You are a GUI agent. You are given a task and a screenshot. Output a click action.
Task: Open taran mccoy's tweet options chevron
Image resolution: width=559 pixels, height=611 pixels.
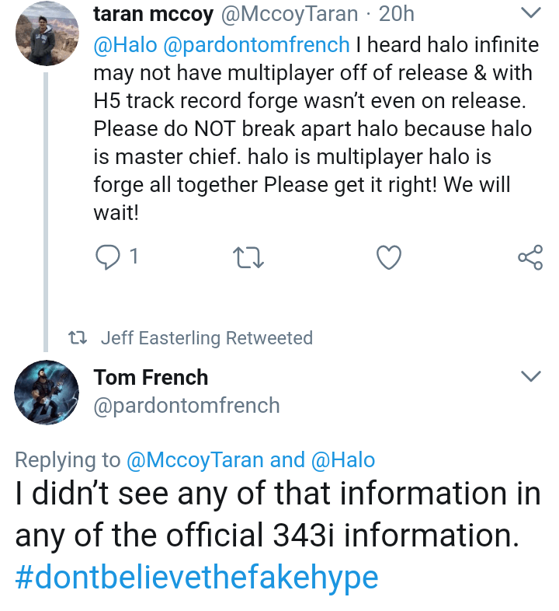(x=529, y=13)
